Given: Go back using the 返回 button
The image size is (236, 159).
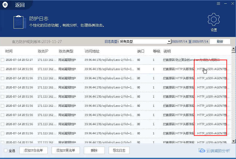Looking at the screenshot, I should tap(20, 5).
